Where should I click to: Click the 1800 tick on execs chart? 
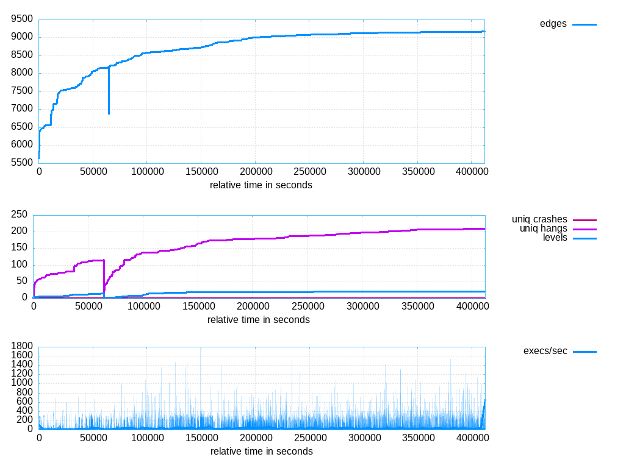[x=22, y=346]
